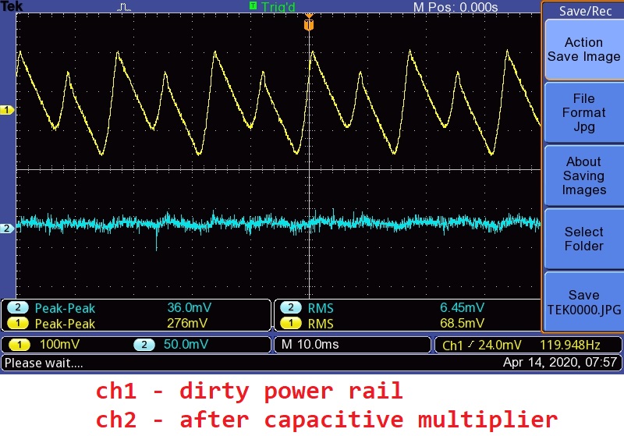
Task: Click the cyan channel 2 Peak-Peak label
Action: coord(65,308)
